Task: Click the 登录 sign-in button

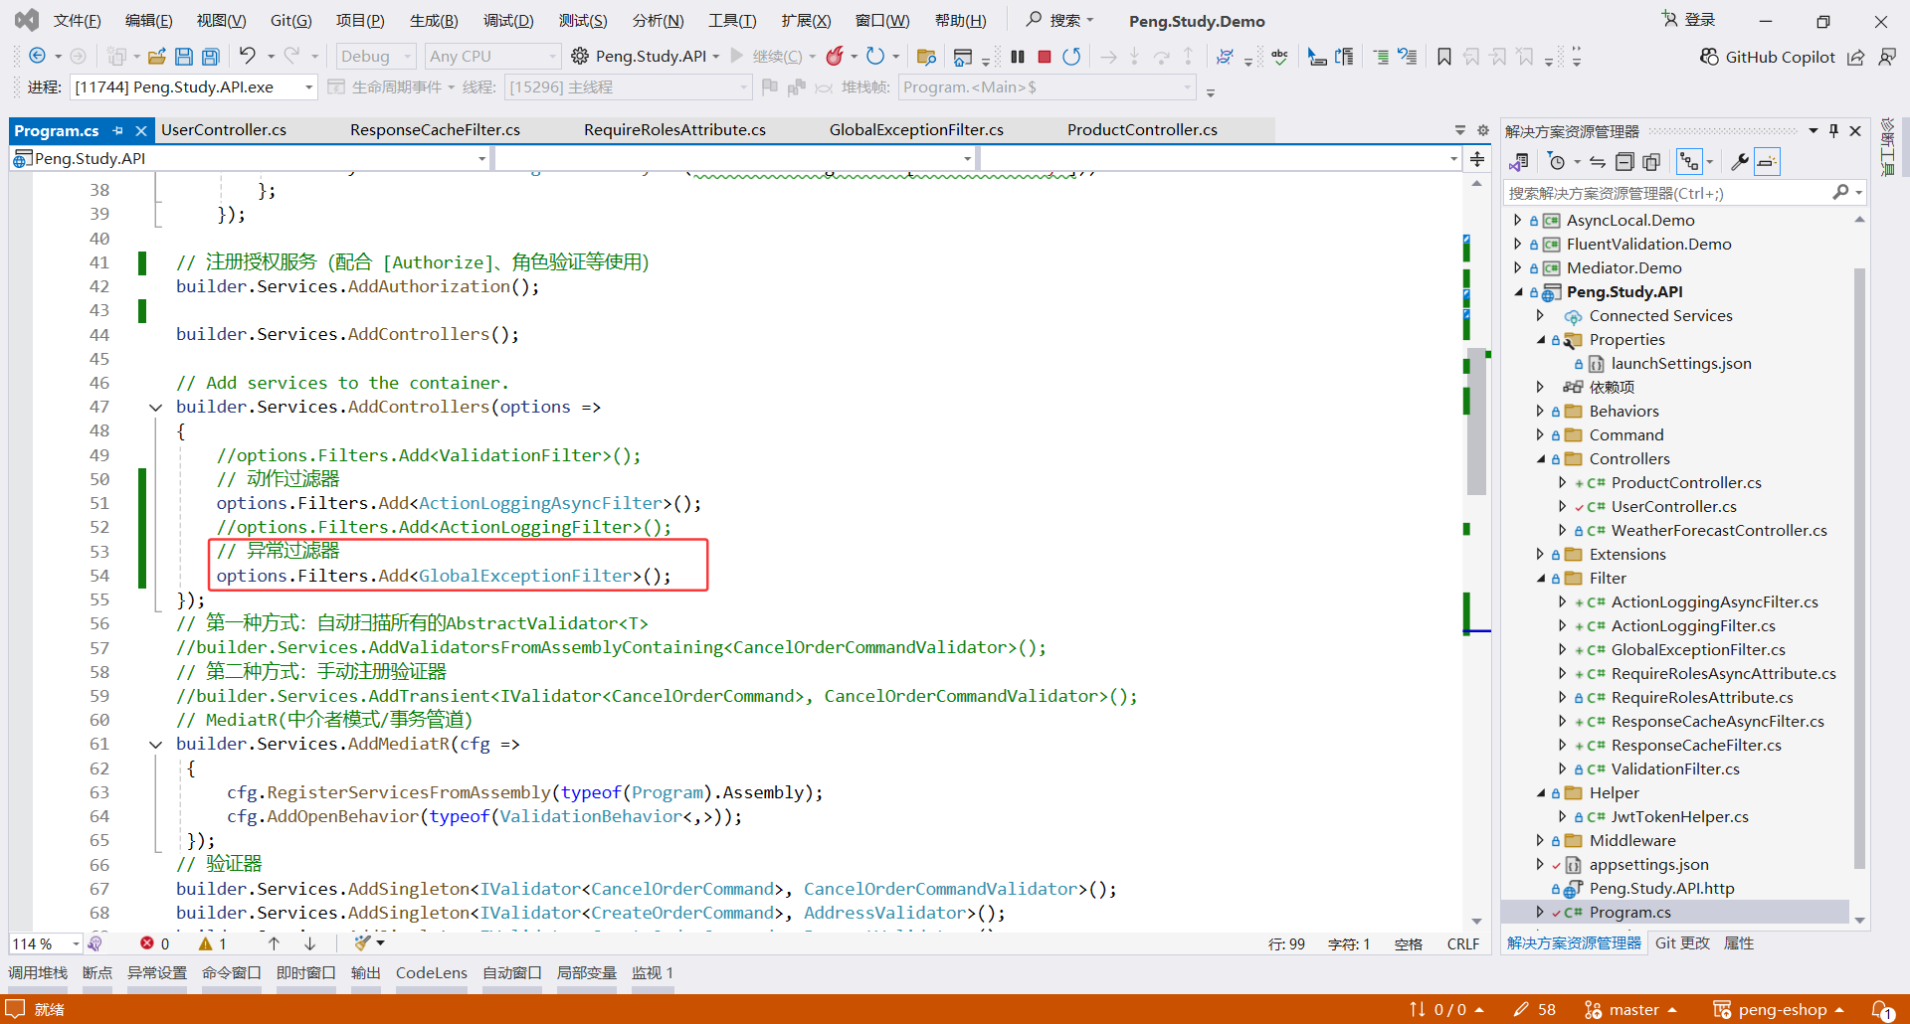Action: coord(1689,20)
